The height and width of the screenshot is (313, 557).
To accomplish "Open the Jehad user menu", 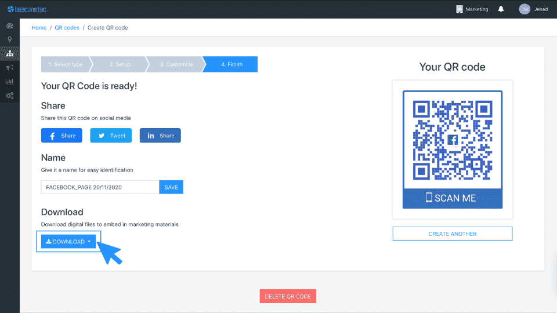I will 541,9.
